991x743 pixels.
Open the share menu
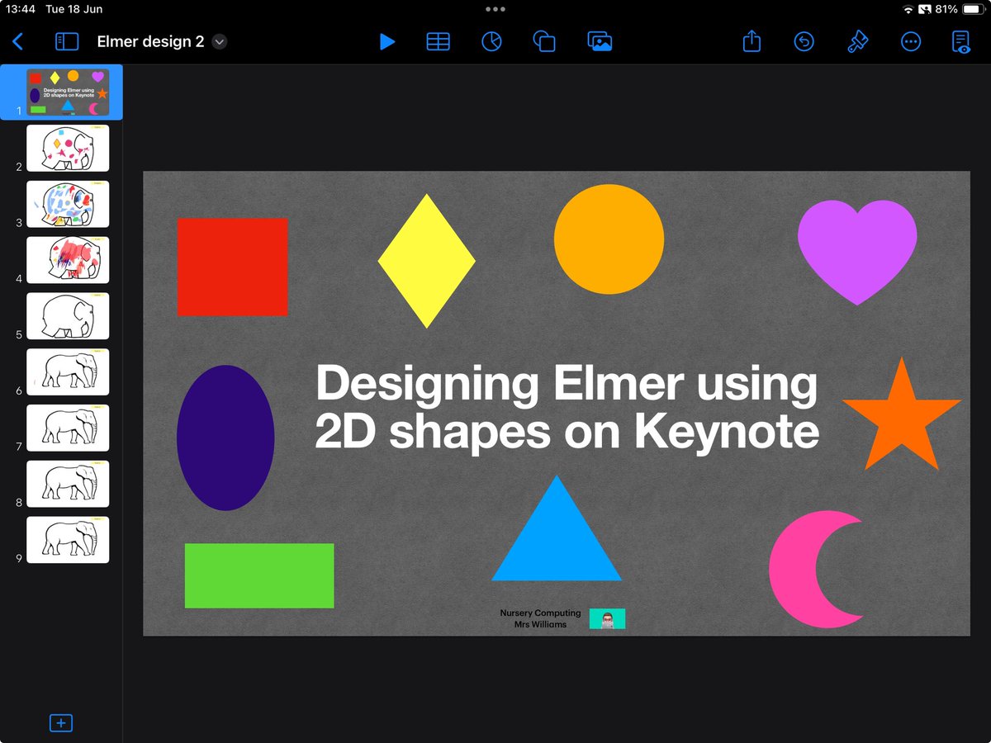click(752, 40)
